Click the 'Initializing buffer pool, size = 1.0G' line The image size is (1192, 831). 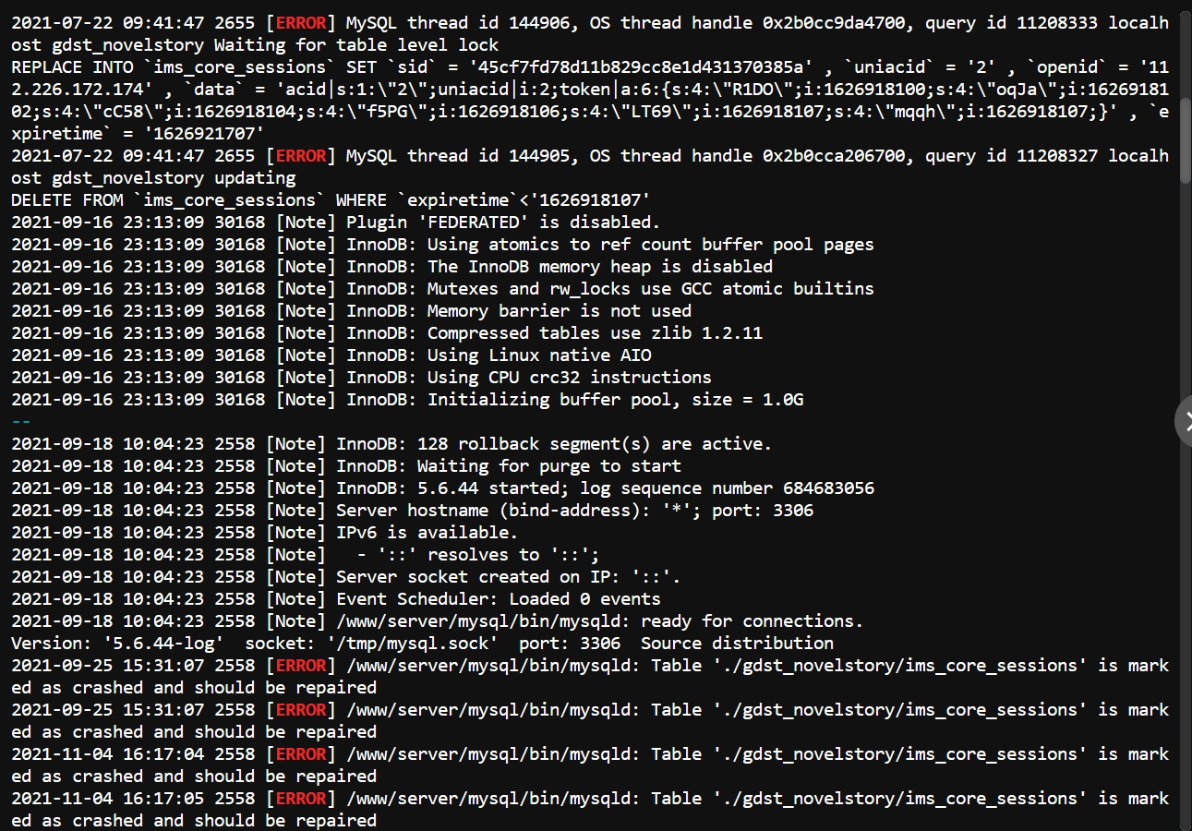coord(407,400)
